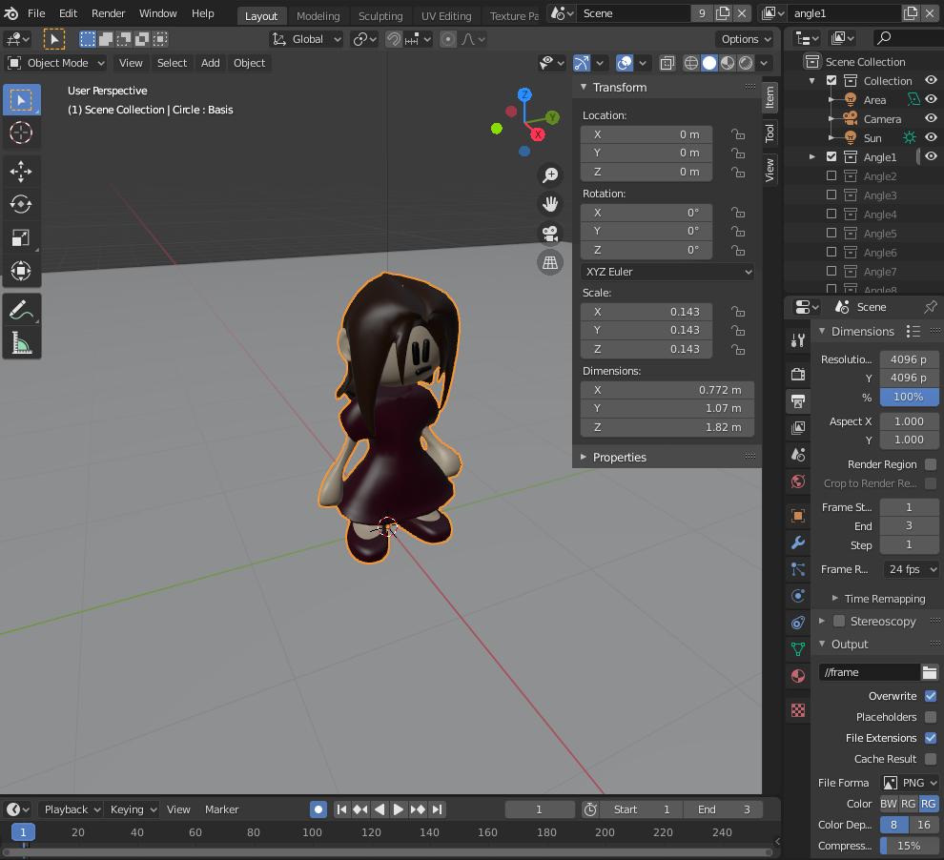This screenshot has height=860, width=944.
Task: Open Material properties tab icon
Action: pyautogui.click(x=798, y=676)
